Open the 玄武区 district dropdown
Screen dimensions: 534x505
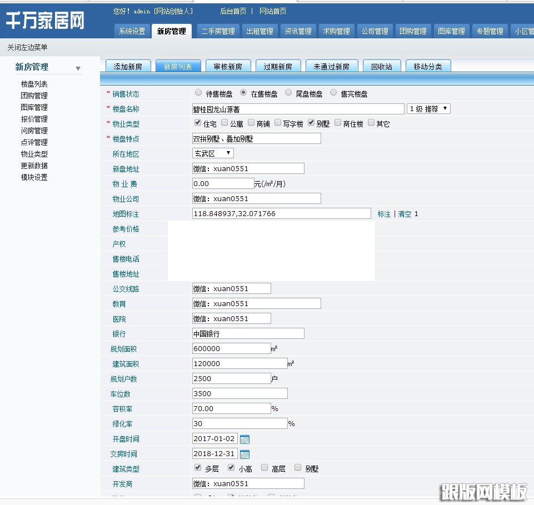[212, 153]
